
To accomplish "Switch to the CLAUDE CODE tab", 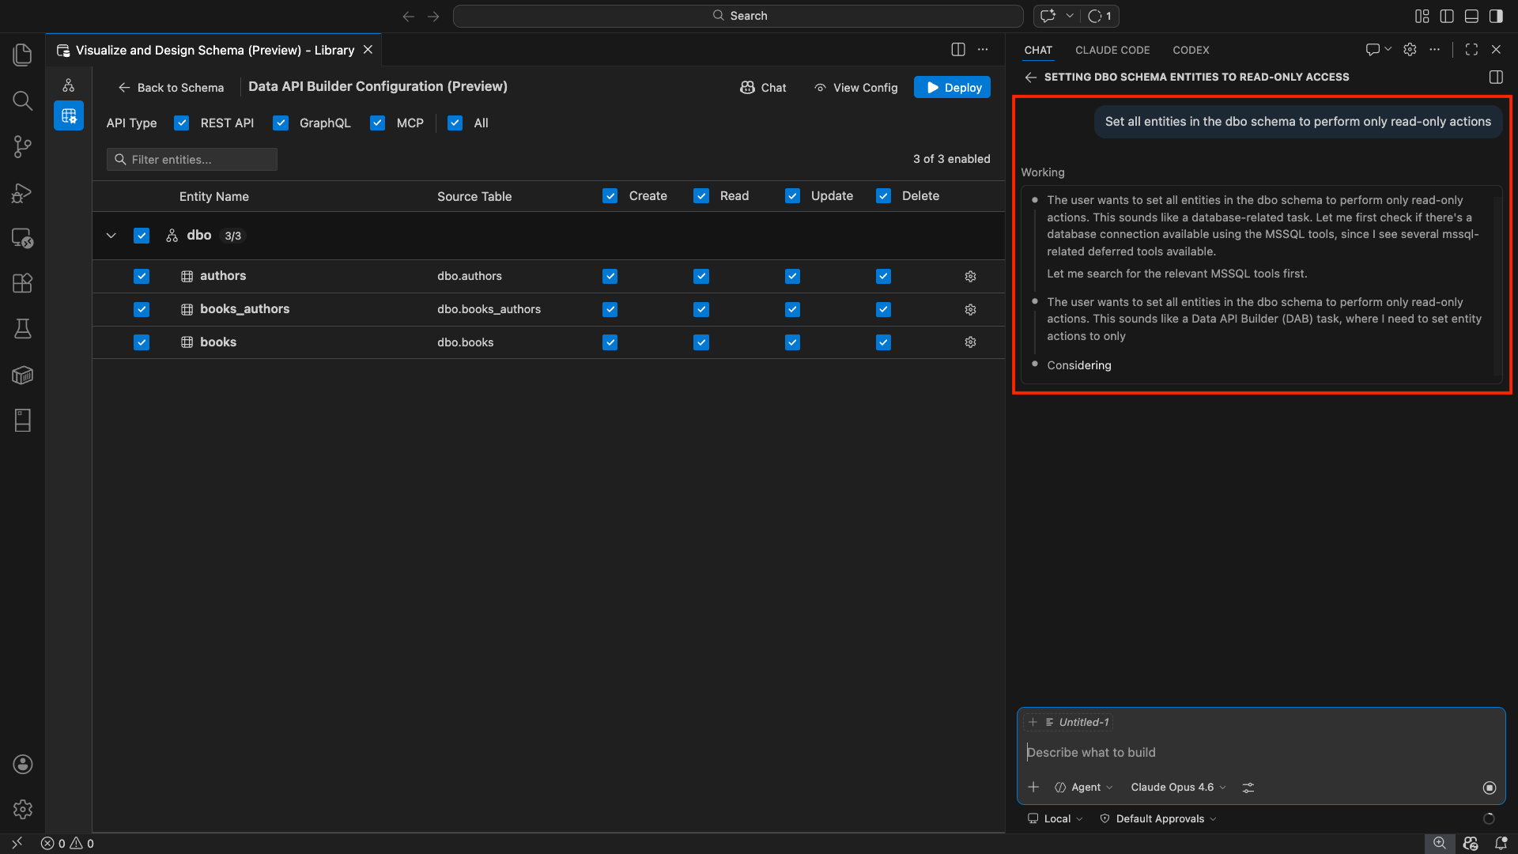I will click(1112, 50).
